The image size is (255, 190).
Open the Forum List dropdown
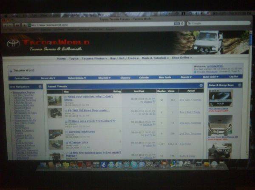tap(48, 78)
